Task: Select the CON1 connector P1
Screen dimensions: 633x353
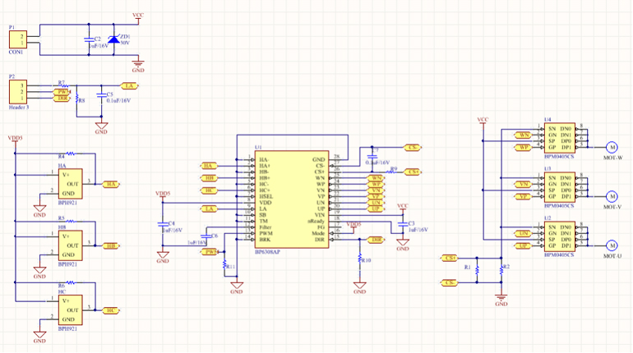Action: (18, 40)
